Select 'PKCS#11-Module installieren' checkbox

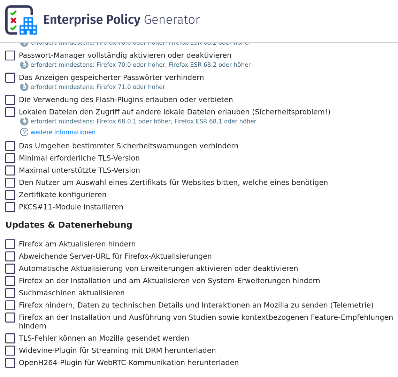[x=10, y=207]
